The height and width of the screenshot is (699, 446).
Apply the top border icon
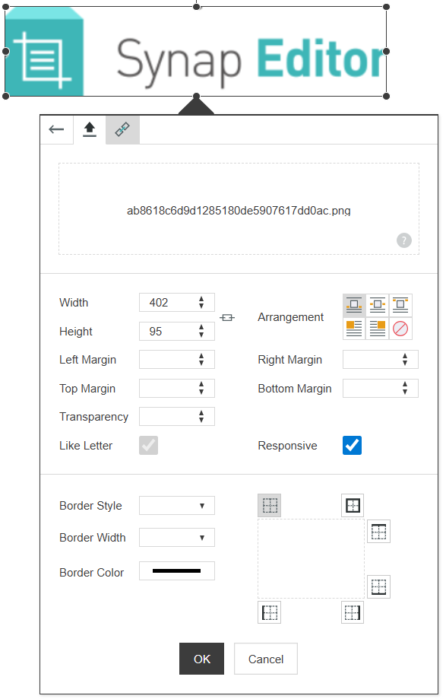[379, 532]
